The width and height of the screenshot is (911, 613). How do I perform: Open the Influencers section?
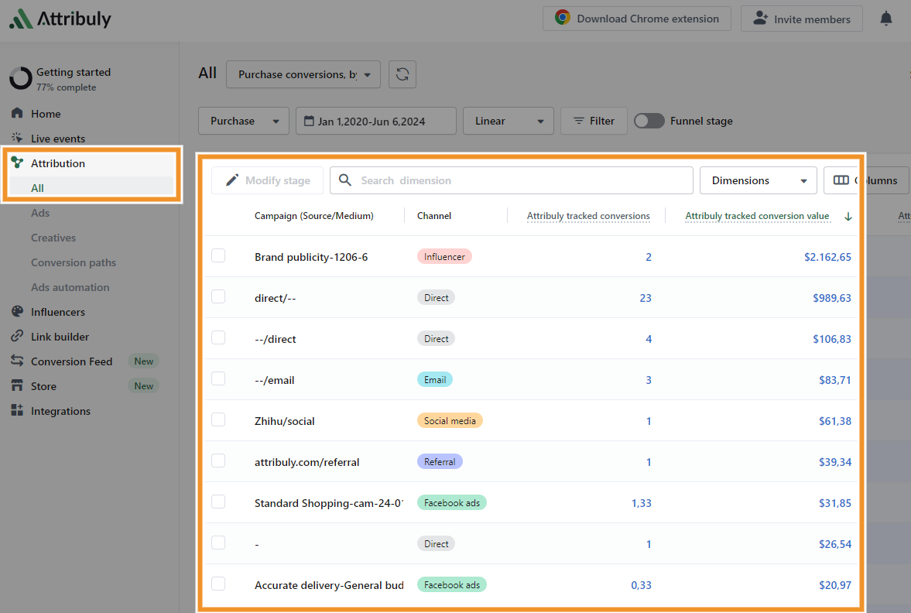tap(57, 312)
